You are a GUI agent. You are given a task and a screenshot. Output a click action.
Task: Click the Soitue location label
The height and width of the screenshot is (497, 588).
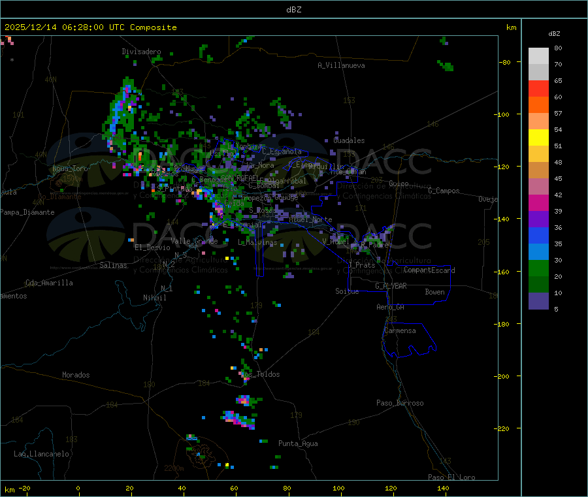tap(347, 291)
